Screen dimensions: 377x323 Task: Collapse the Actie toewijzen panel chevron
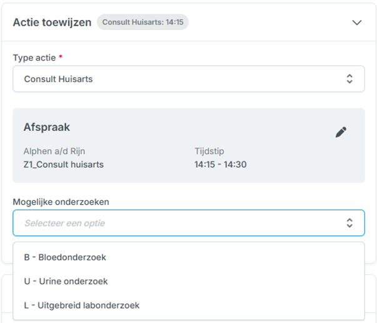click(x=357, y=23)
